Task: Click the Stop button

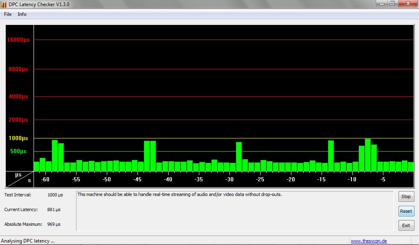Action: pos(406,196)
